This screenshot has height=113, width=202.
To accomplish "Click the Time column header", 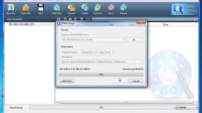I will click(x=165, y=24).
